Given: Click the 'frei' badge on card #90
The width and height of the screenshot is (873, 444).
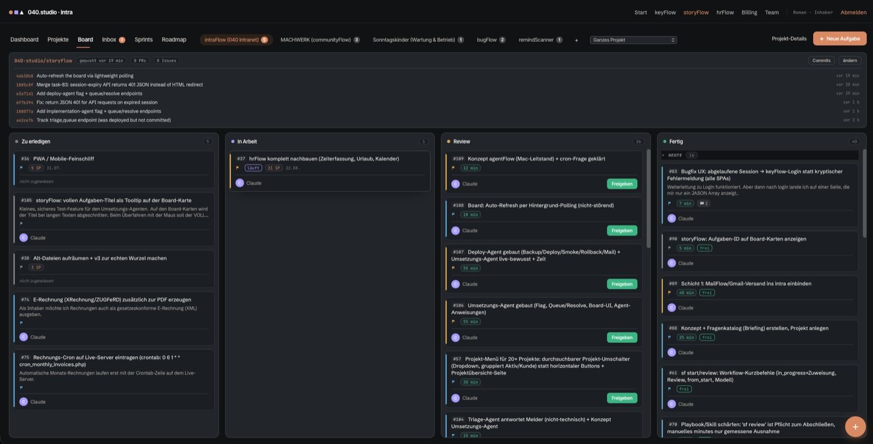Looking at the screenshot, I should click(704, 248).
